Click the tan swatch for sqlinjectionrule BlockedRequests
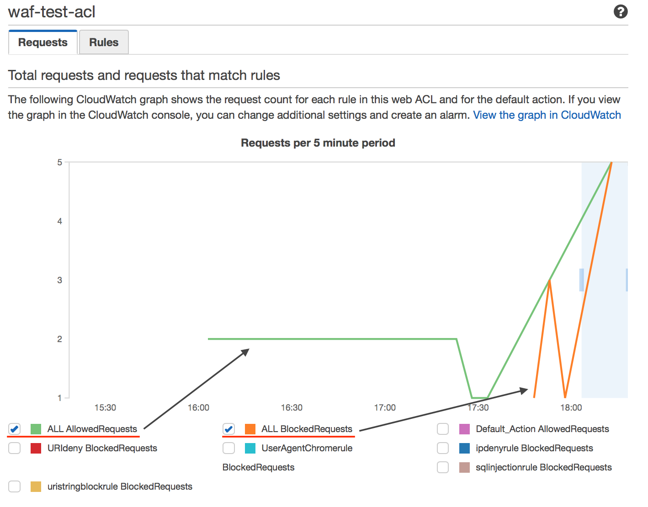 click(x=464, y=467)
